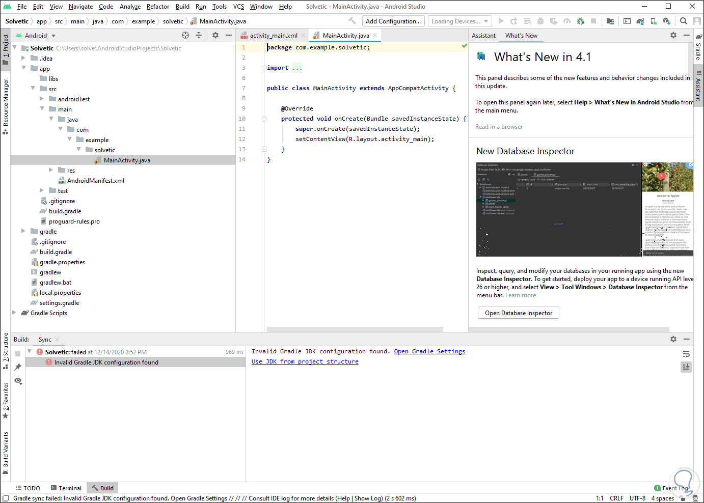Toggle the build filter eye icon
The height and width of the screenshot is (503, 704).
[18, 381]
